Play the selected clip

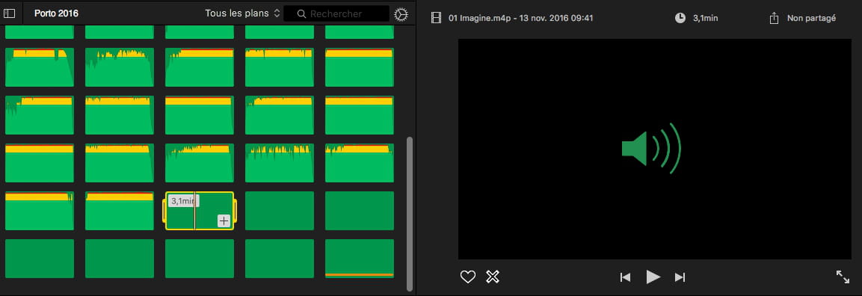tap(653, 277)
